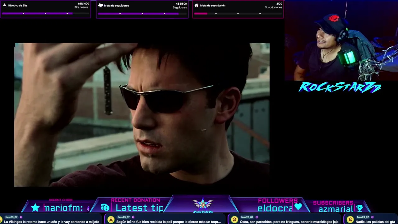Click the '3/20' subscriptions count
Image resolution: width=398 pixels, height=224 pixels.
point(279,4)
